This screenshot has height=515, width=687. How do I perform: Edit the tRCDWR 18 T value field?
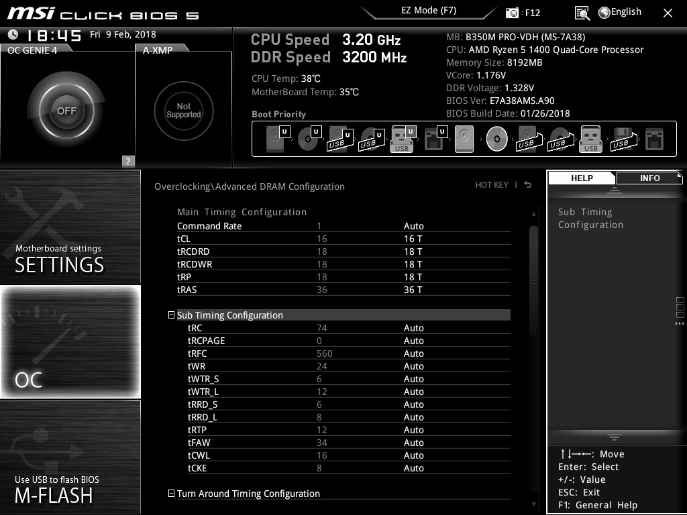(413, 264)
